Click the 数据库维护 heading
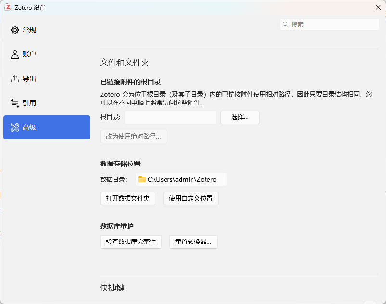The width and height of the screenshot is (386, 304). (117, 226)
